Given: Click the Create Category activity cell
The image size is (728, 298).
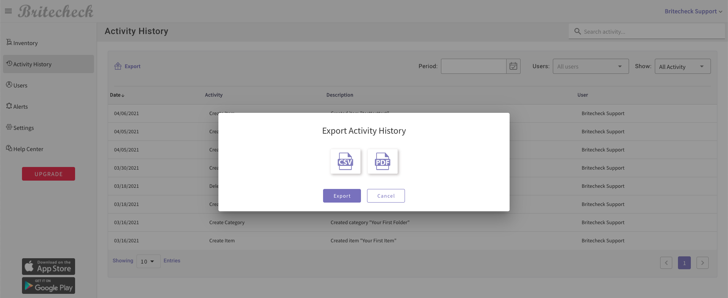Looking at the screenshot, I should pos(227,223).
